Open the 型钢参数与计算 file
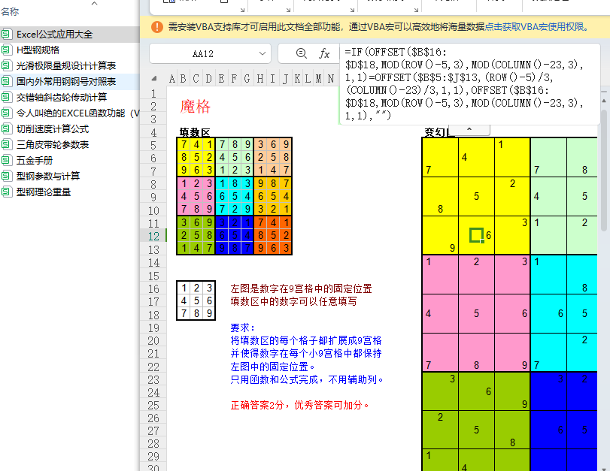This screenshot has height=471, width=610. click(48, 176)
